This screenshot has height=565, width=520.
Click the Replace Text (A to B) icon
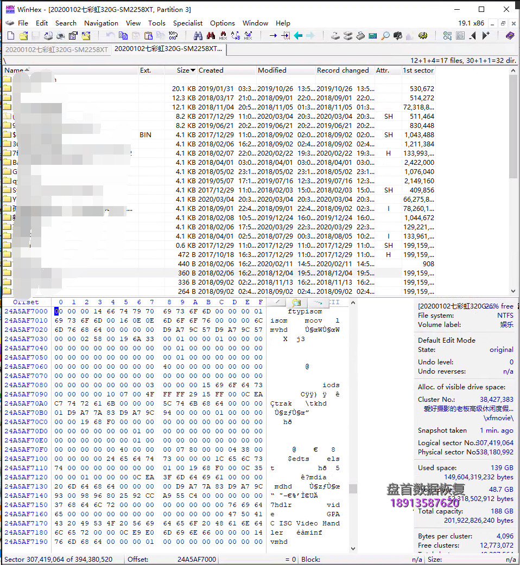[x=236, y=36]
